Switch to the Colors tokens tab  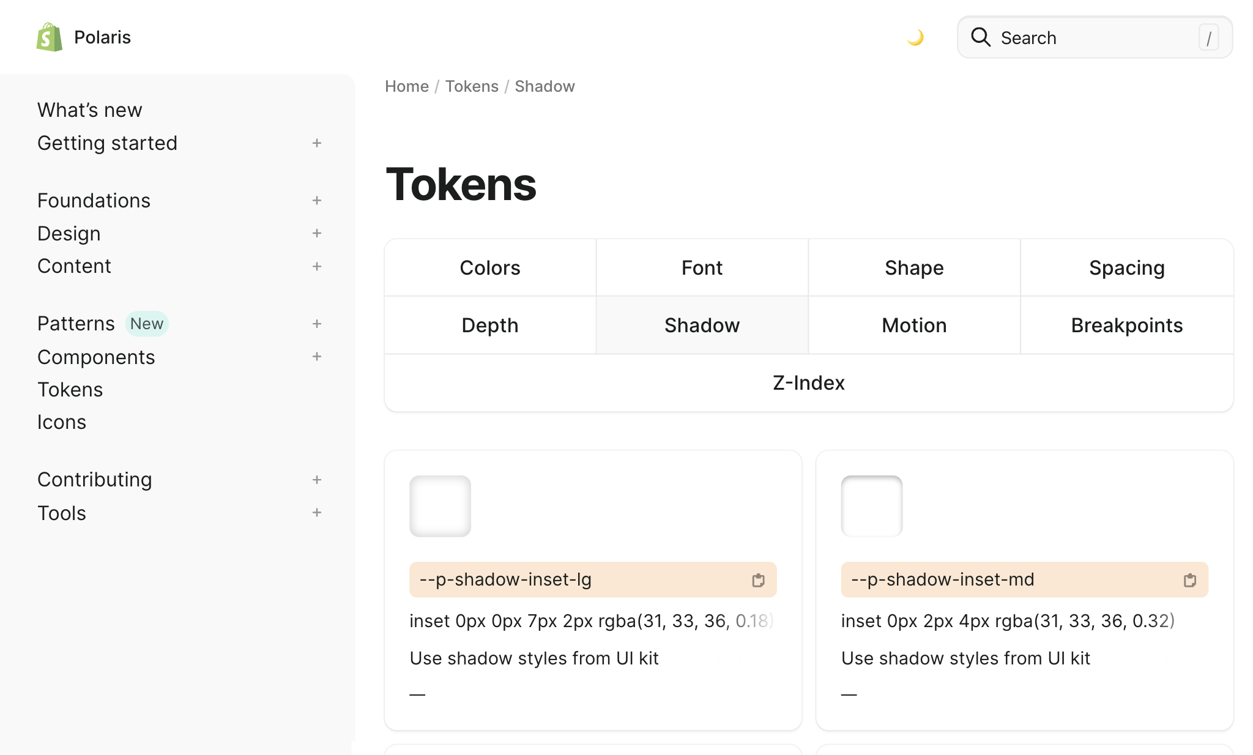pyautogui.click(x=490, y=268)
